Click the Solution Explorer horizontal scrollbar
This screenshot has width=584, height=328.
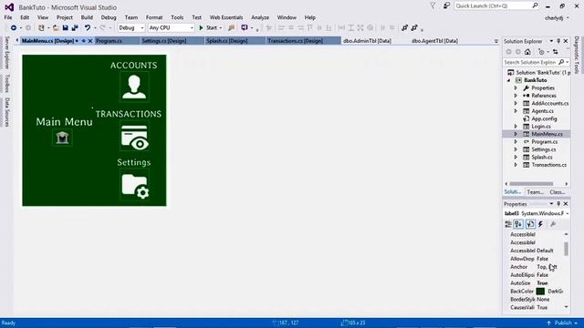(531, 184)
